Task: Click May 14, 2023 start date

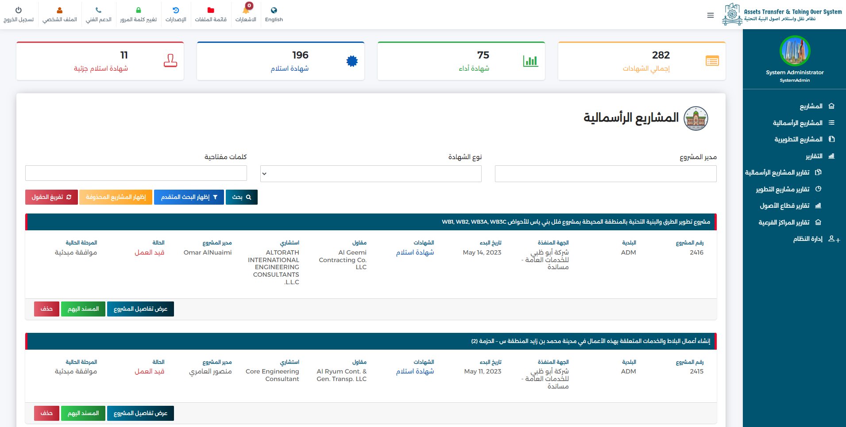Action: coord(482,252)
